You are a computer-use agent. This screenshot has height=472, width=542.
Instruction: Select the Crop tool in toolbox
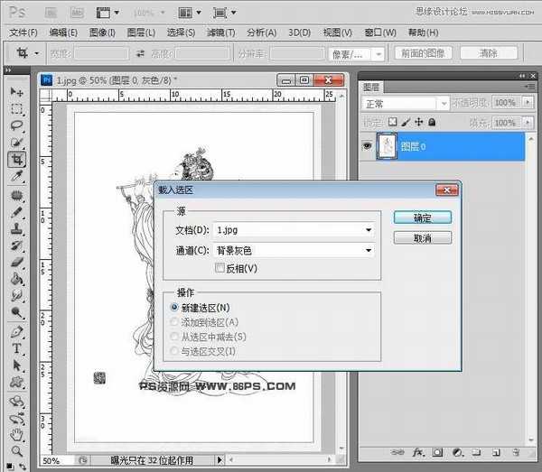pyautogui.click(x=16, y=160)
